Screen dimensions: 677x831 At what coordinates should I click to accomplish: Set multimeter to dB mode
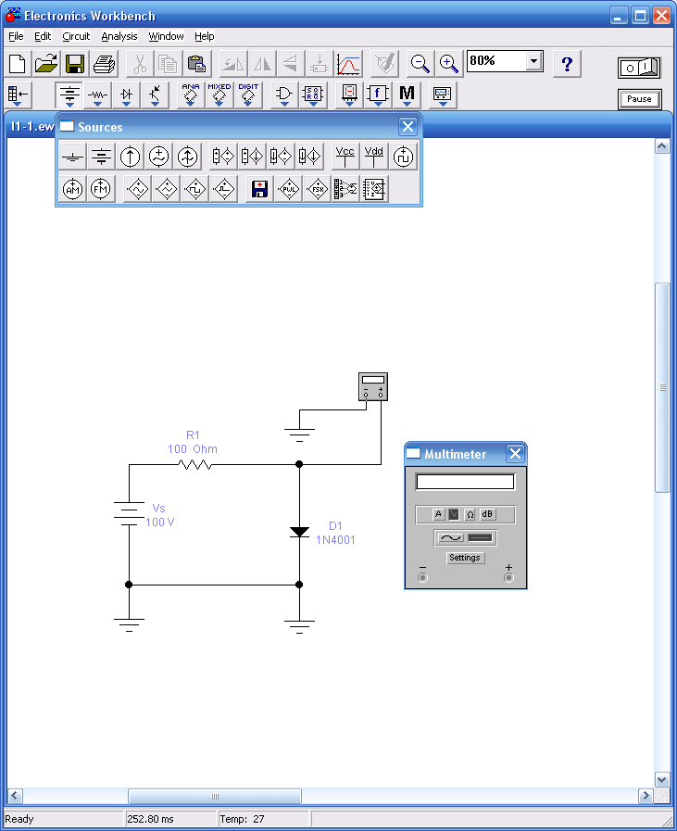pyautogui.click(x=487, y=514)
